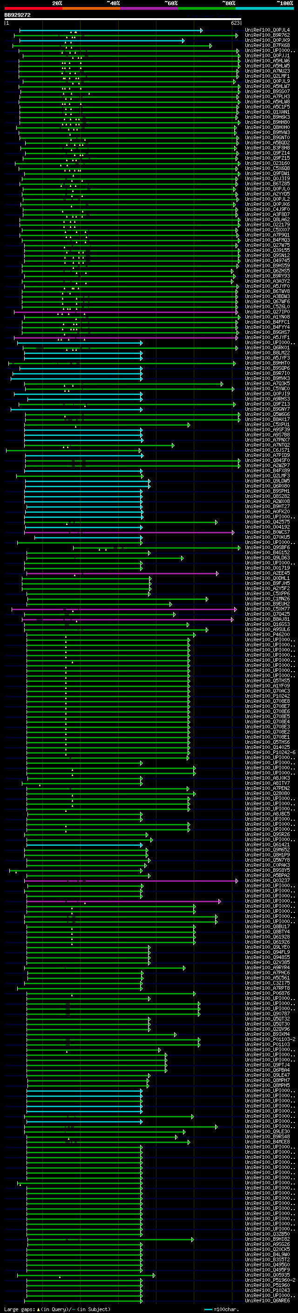Select the hit label UniRef100_B4FX89
This screenshot has width=298, height=1313.
coord(267,470)
